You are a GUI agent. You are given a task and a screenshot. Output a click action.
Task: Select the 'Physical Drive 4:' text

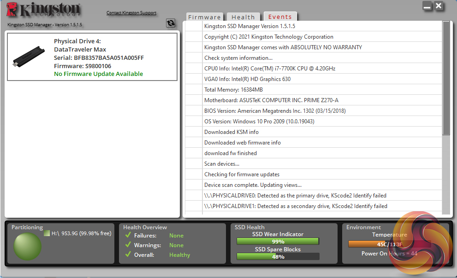(77, 41)
